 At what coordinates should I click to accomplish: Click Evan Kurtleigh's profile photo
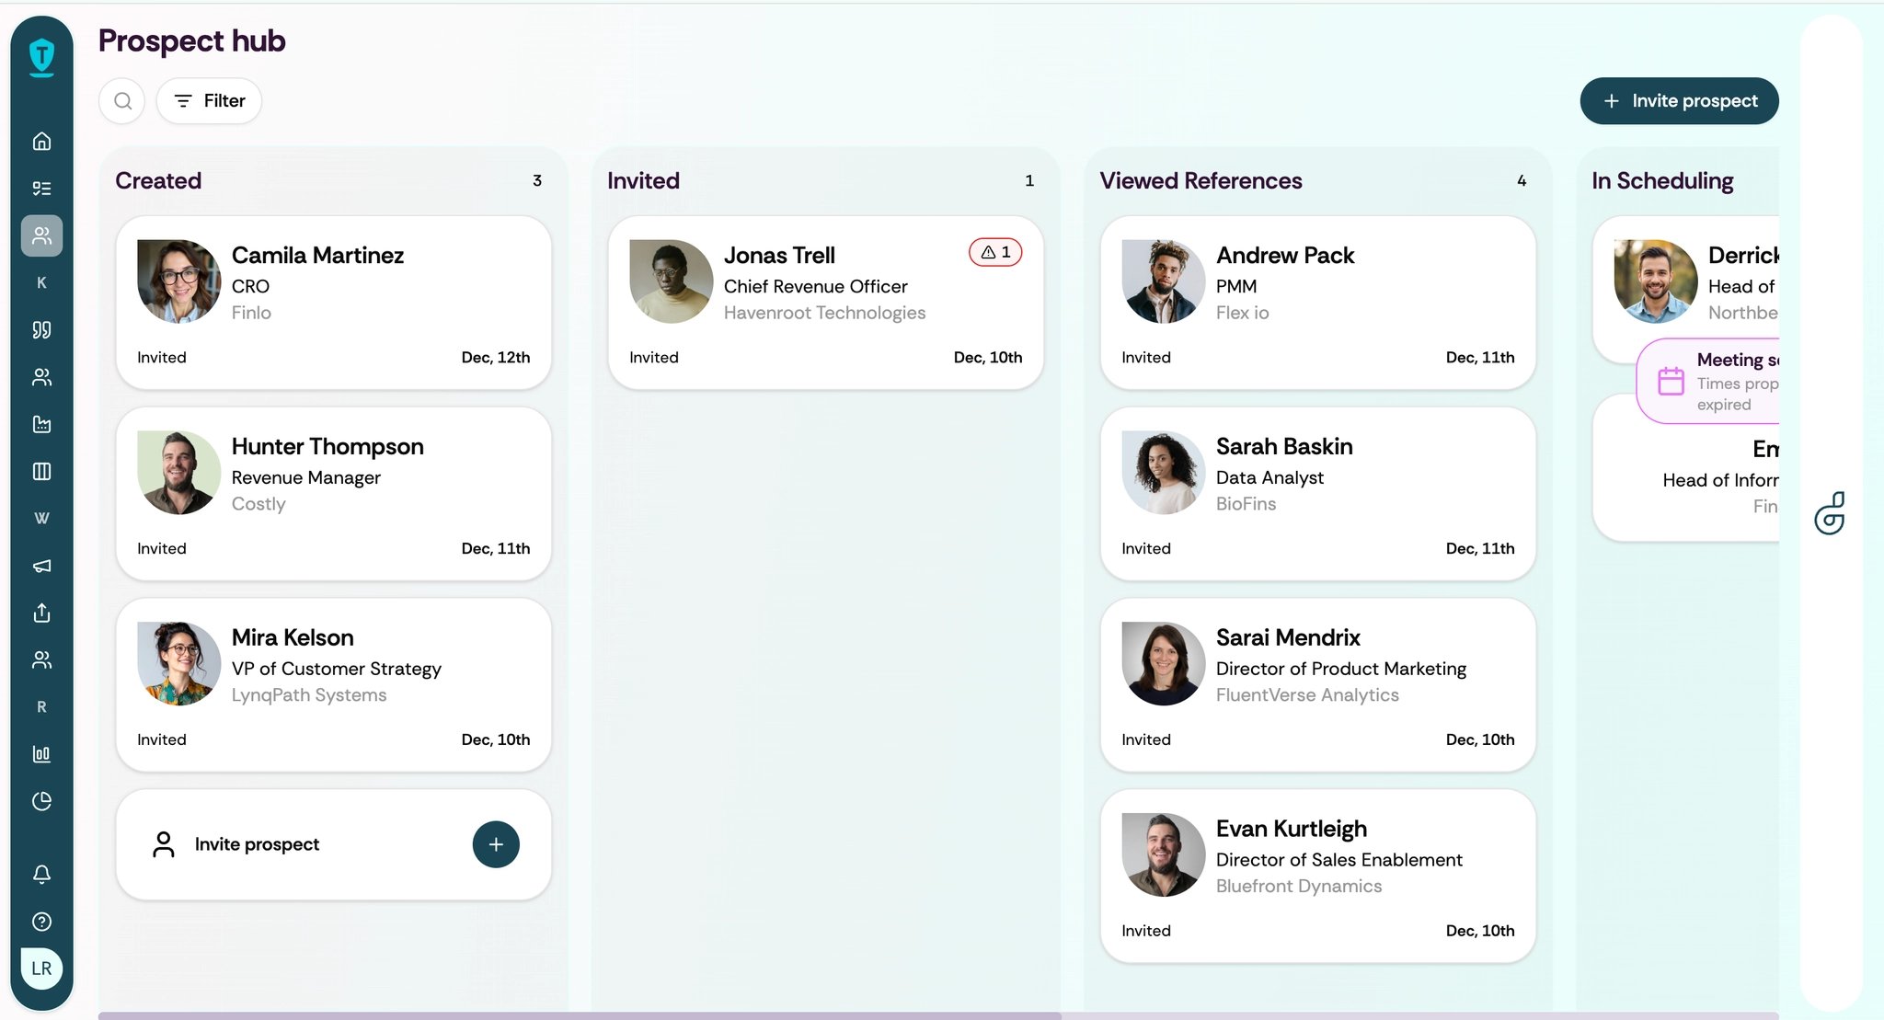1163,855
